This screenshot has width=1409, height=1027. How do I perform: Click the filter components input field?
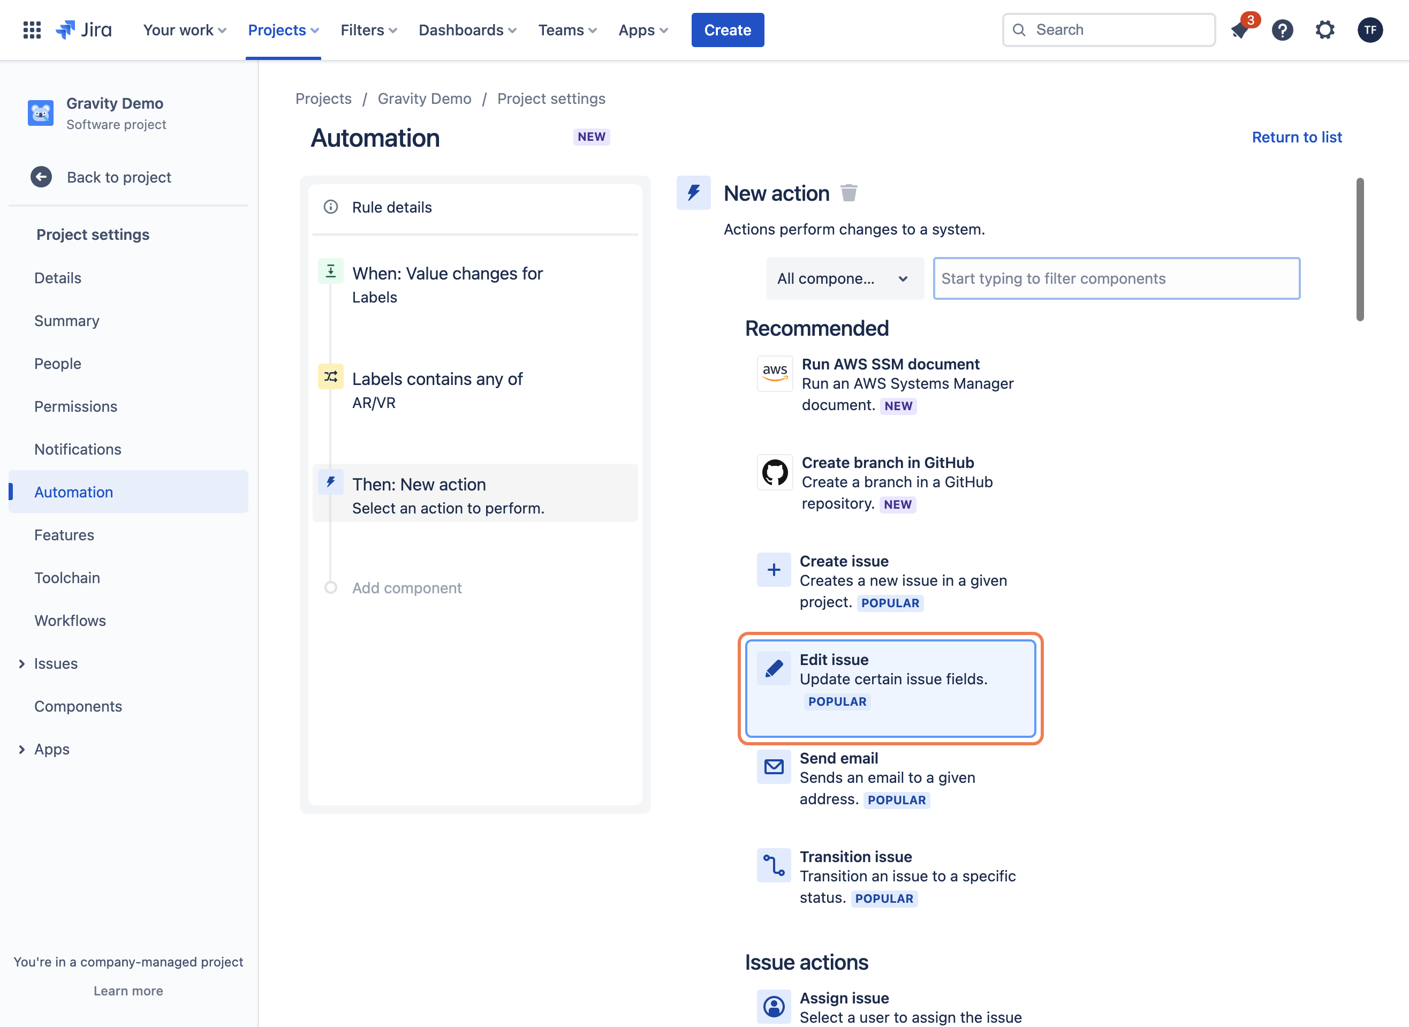[x=1116, y=278]
